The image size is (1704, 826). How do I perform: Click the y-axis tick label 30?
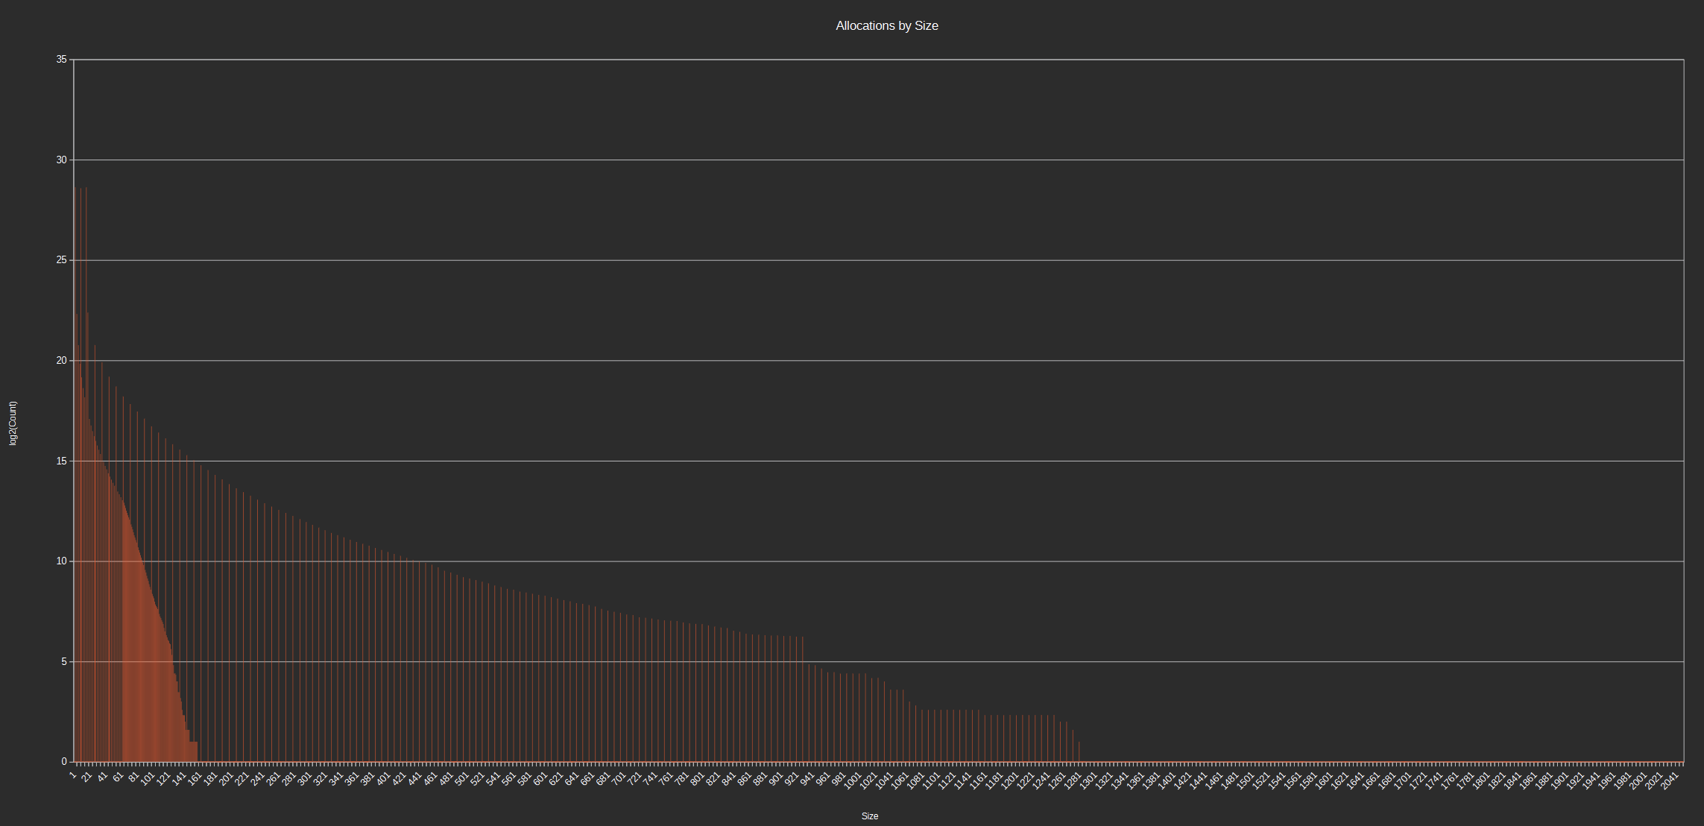click(61, 160)
